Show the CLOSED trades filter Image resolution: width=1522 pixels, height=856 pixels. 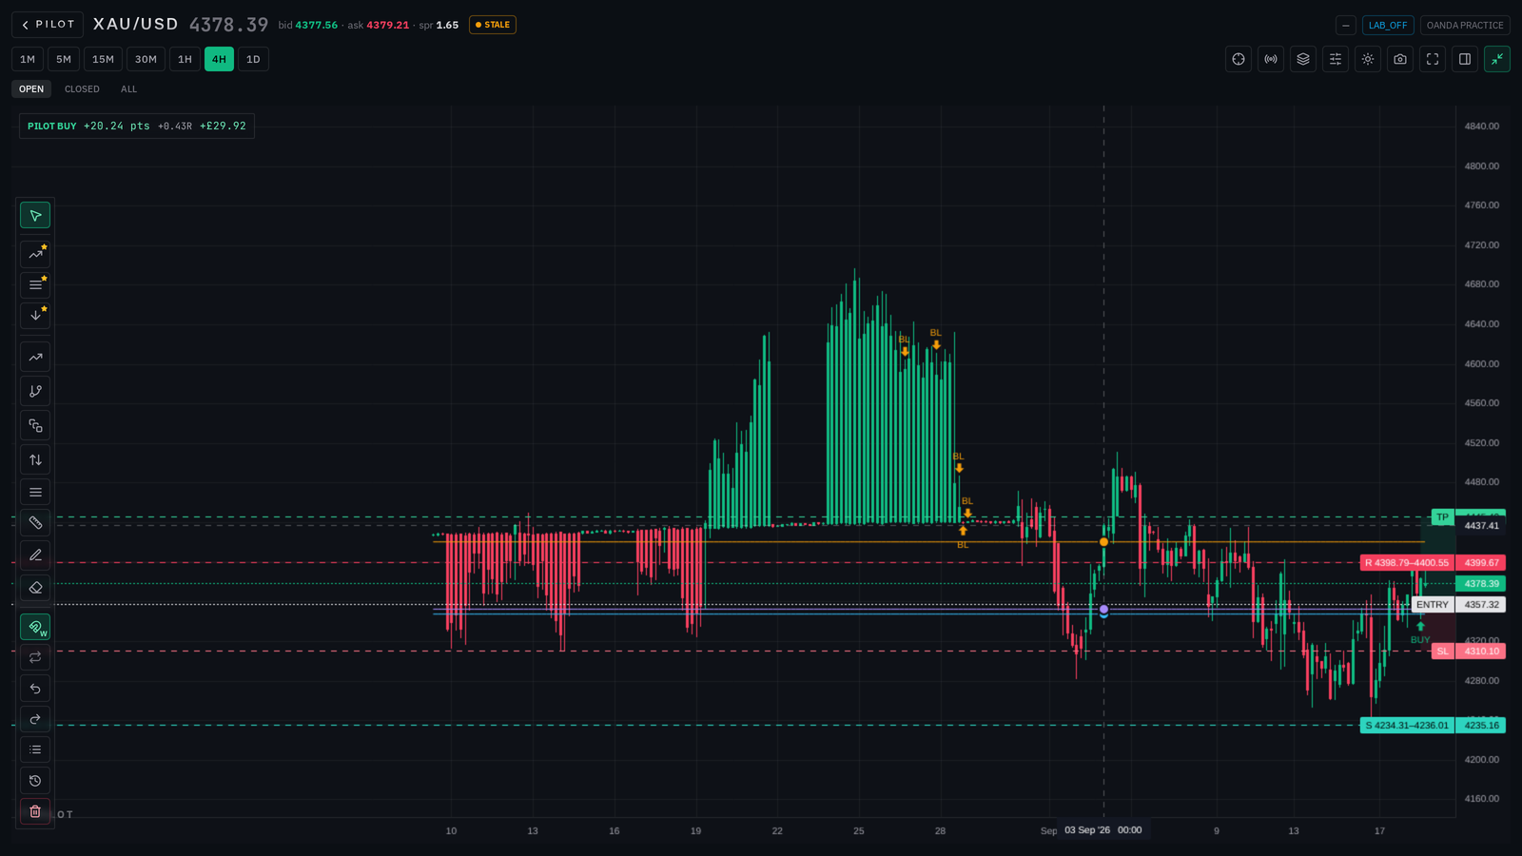82,89
